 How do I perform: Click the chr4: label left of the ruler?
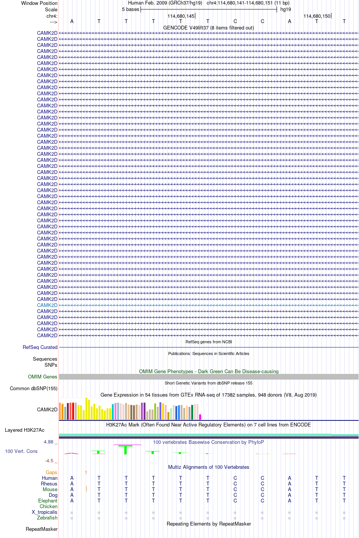point(52,16)
